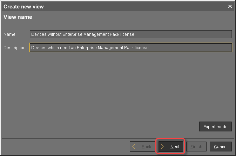Click the "View name" section heading
Image resolution: width=236 pixels, height=156 pixels.
click(x=18, y=17)
